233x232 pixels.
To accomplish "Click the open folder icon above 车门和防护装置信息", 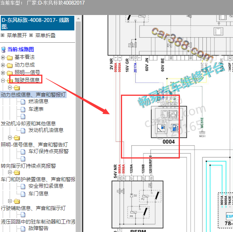I will (17, 172).
